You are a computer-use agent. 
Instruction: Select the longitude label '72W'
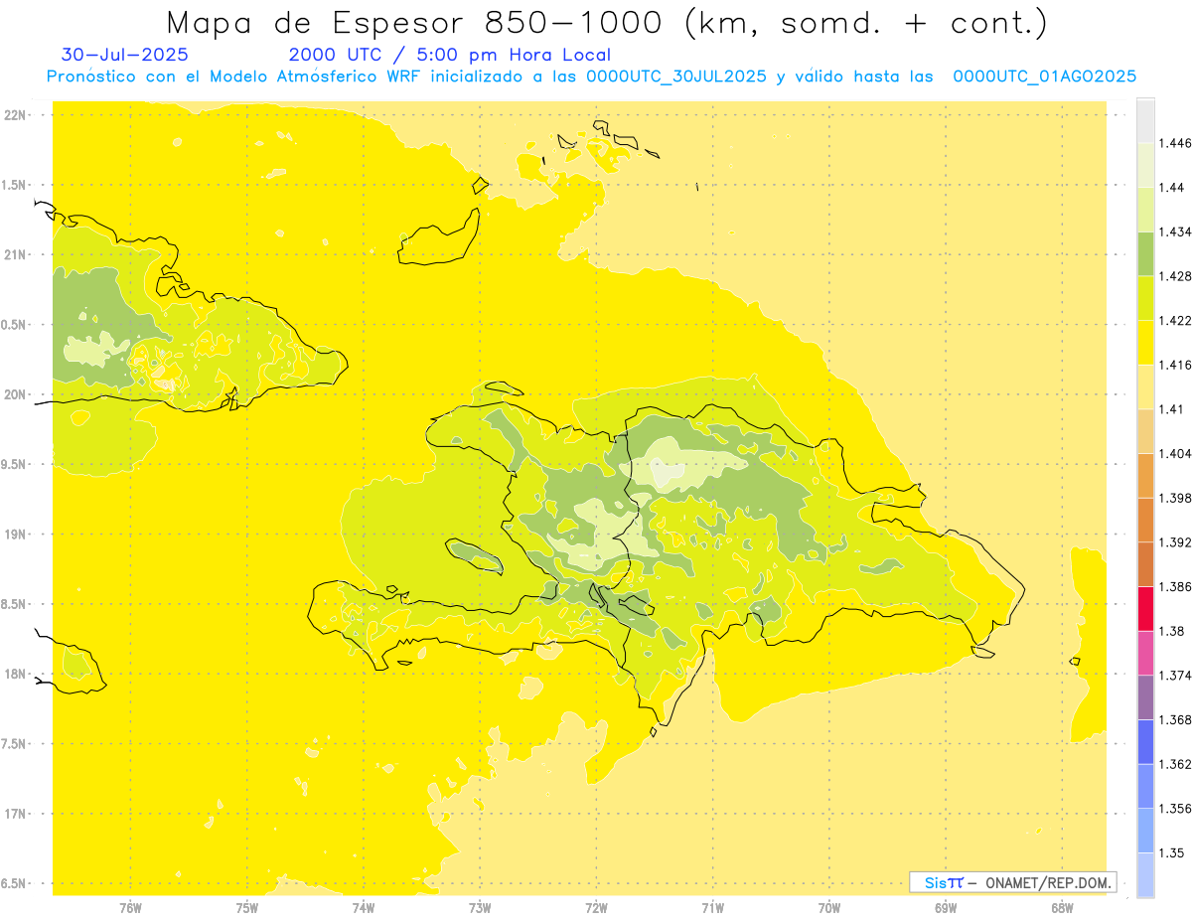coord(597,909)
